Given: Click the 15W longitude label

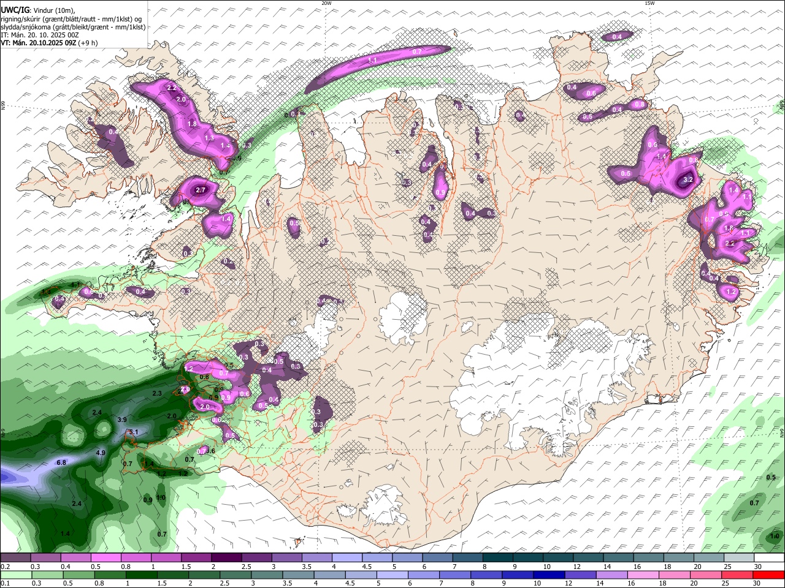Looking at the screenshot, I should tap(649, 3).
